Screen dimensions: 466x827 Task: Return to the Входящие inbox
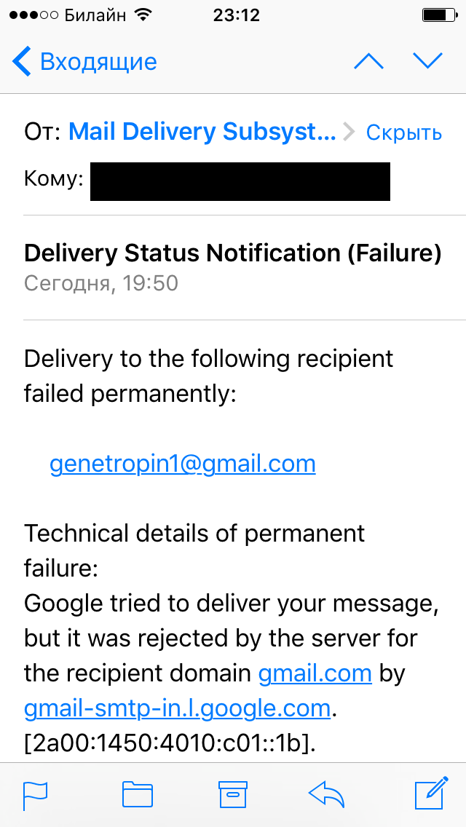pyautogui.click(x=98, y=62)
